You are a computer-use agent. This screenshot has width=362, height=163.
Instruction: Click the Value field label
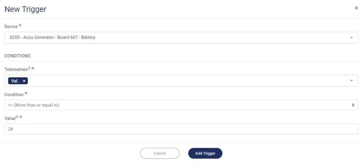click(10, 118)
